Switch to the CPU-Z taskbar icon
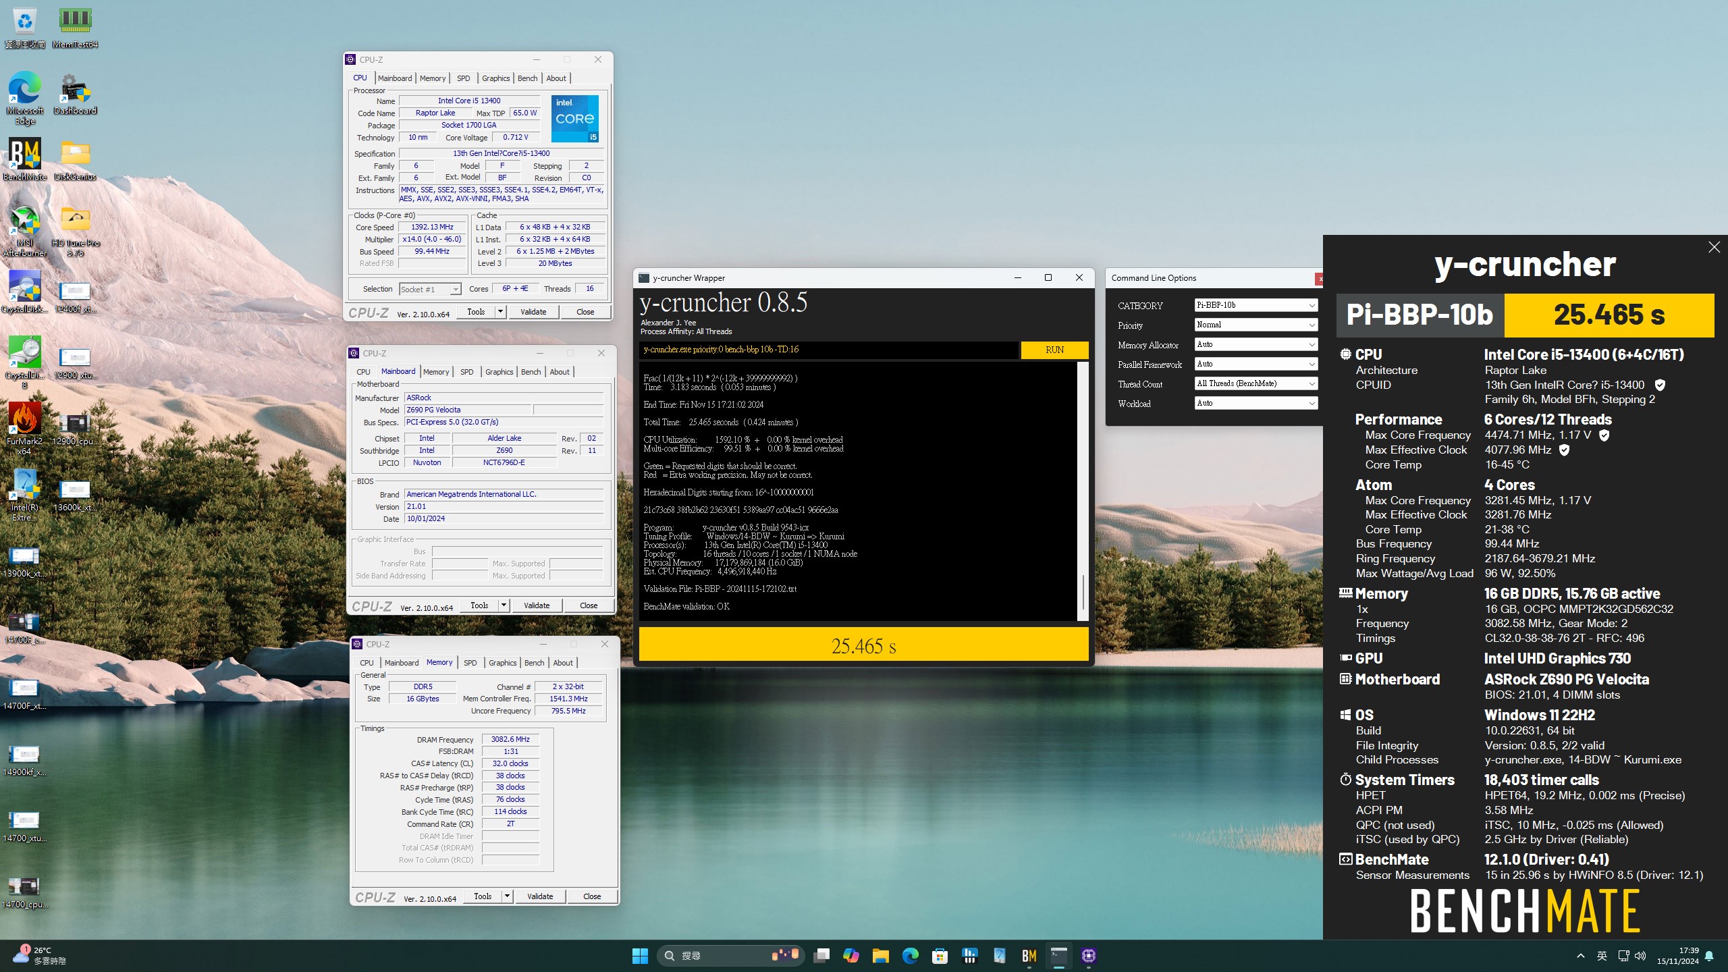Screen dimensions: 1728x972 pyautogui.click(x=1088, y=956)
